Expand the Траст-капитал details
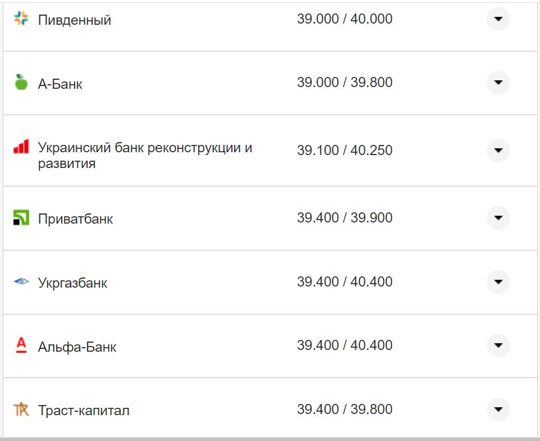Image resolution: width=540 pixels, height=441 pixels. 498,410
